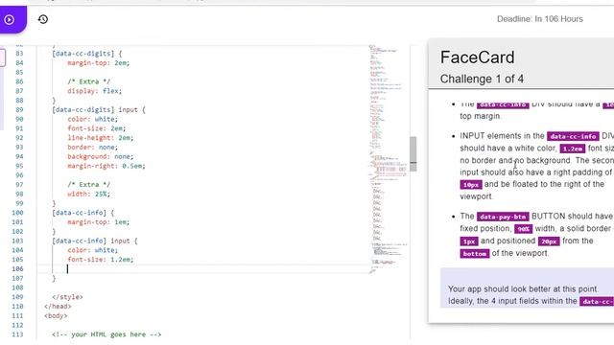Click the 'bottom' purple code badge

pos(474,254)
